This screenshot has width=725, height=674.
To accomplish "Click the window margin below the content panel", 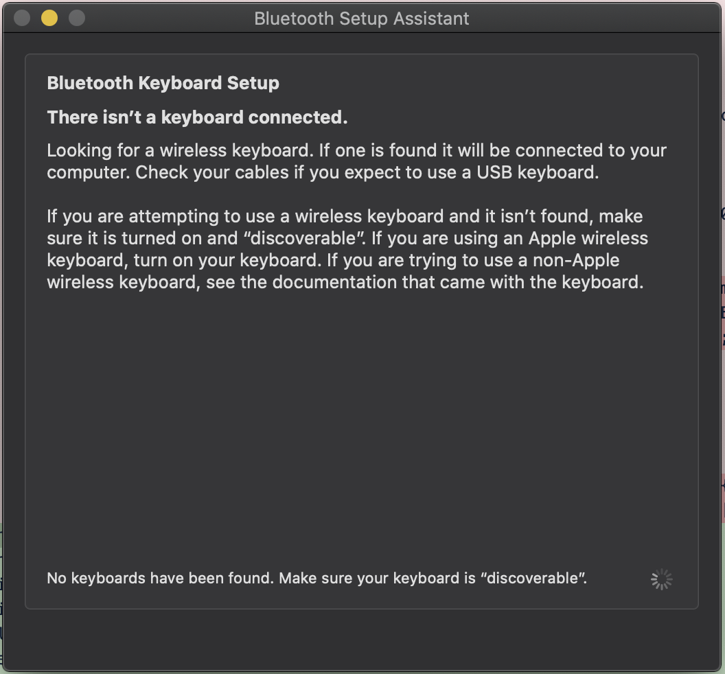I will pos(362,638).
